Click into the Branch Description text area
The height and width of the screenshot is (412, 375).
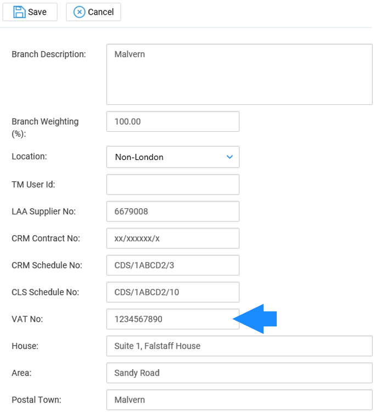click(x=239, y=74)
